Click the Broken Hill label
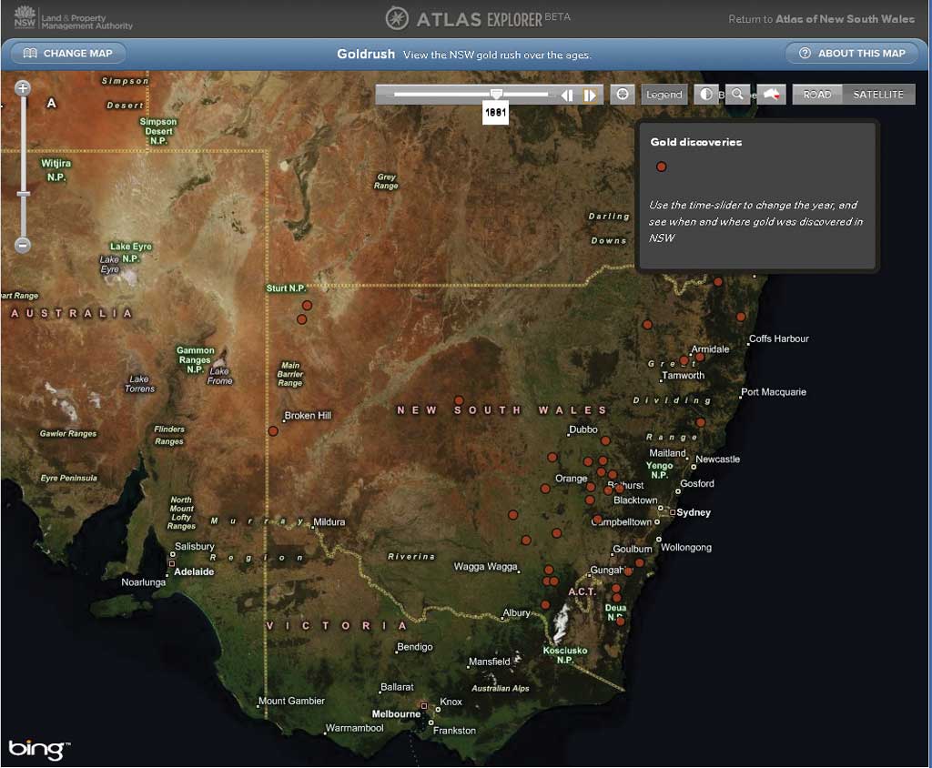932x768 pixels. point(308,416)
